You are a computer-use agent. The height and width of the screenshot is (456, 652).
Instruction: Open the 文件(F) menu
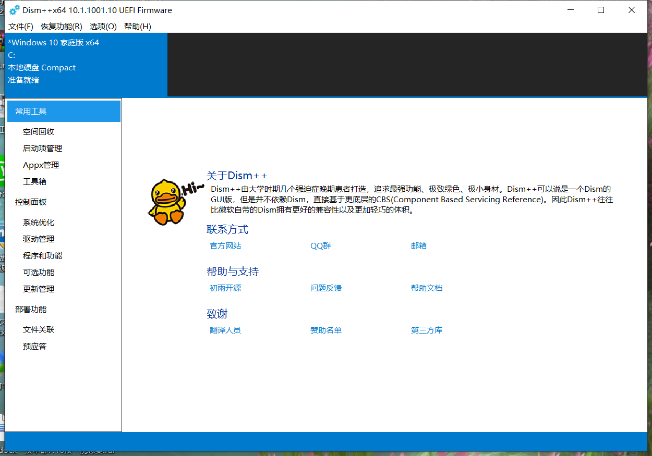21,26
